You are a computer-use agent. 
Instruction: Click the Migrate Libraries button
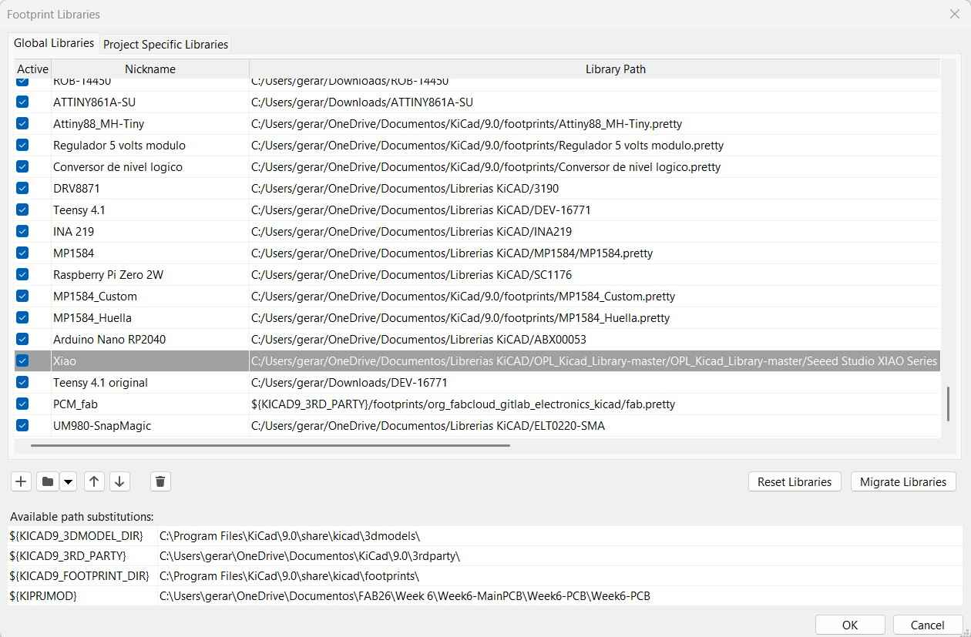click(902, 481)
